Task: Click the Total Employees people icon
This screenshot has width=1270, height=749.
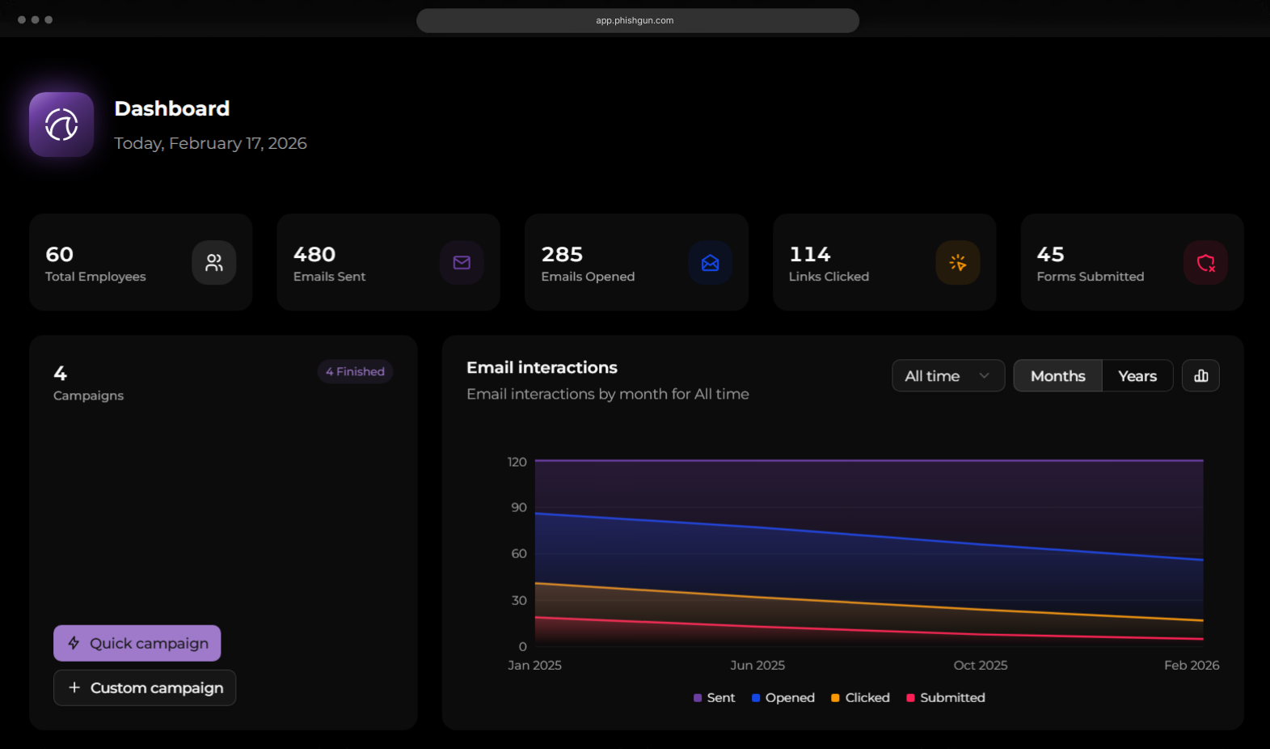Action: click(214, 263)
